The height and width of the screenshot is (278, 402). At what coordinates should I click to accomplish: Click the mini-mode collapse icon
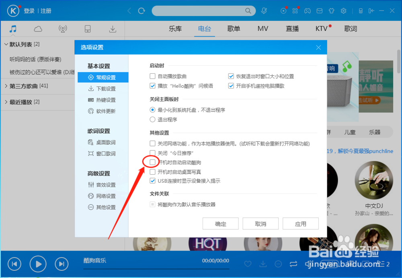(371, 11)
